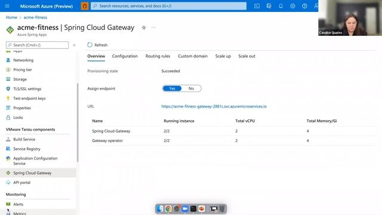Open Zoom from the dock
The height and width of the screenshot is (215, 382).
185,209
